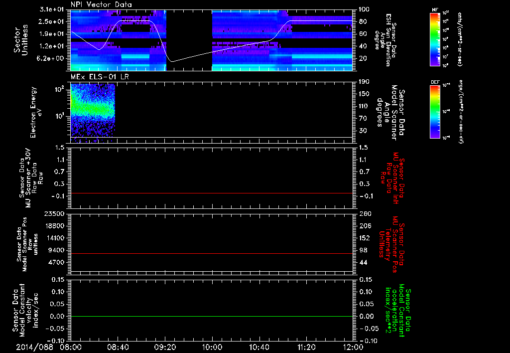
Task: Select the 'Sector Unitless' axis title
Action: click(20, 40)
